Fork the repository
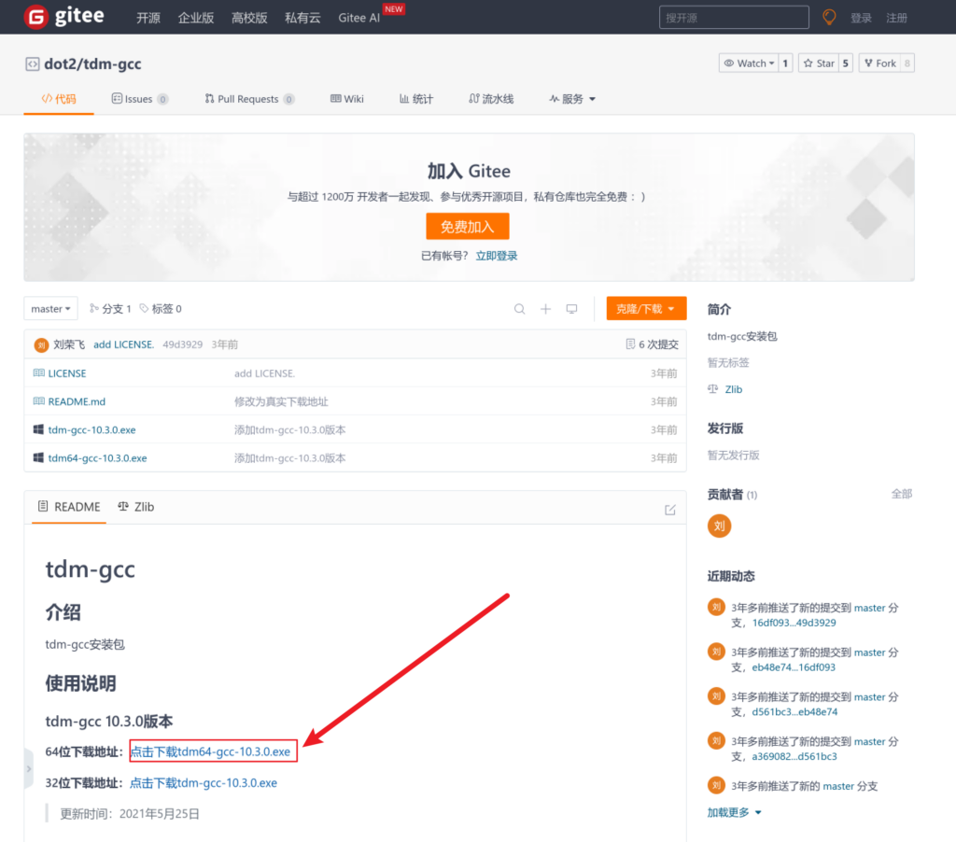 pos(879,63)
